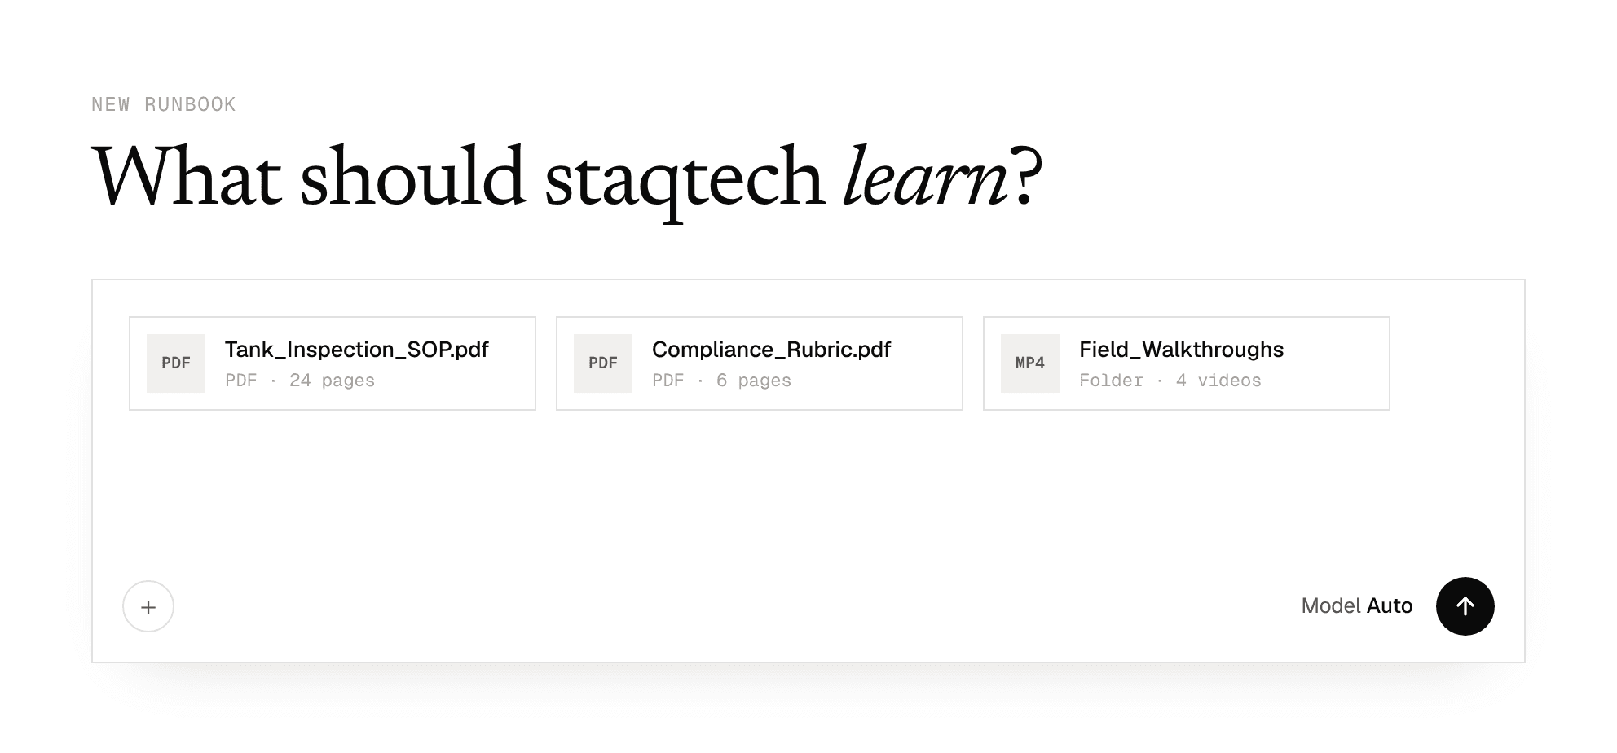Image resolution: width=1617 pixels, height=753 pixels.
Task: Click the question mark ending the heading
Action: 1026,178
